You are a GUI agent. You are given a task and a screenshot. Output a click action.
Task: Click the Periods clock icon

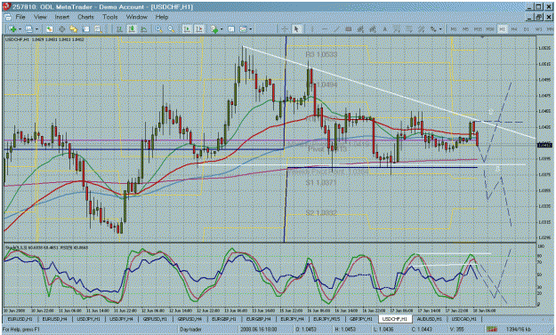coord(231,29)
